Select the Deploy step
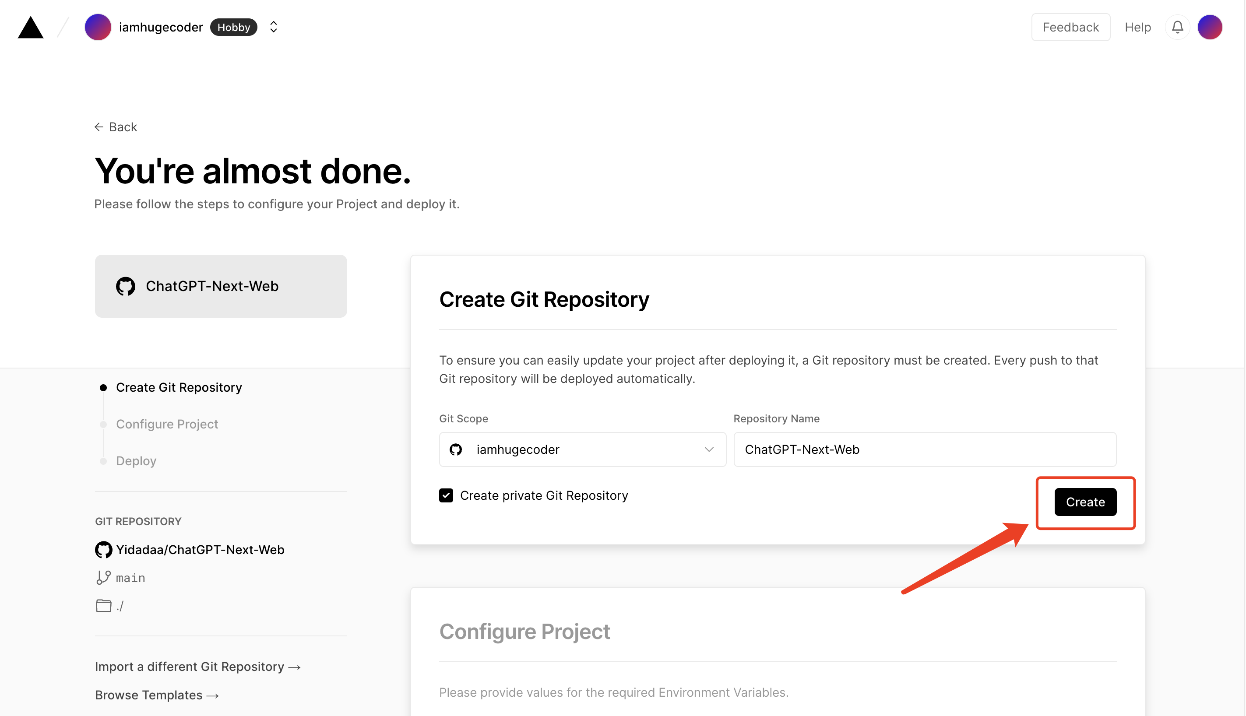Image resolution: width=1246 pixels, height=716 pixels. click(x=136, y=461)
